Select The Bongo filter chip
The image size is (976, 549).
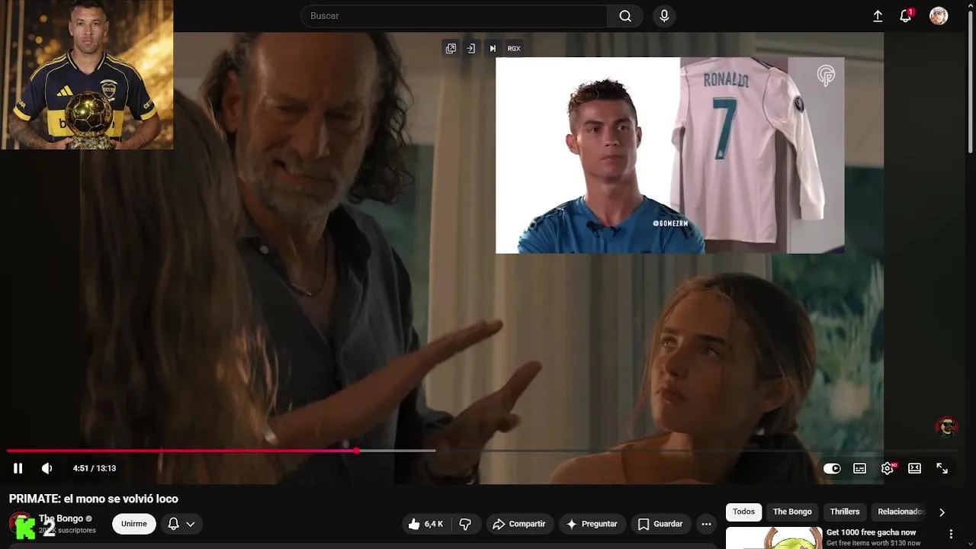click(792, 512)
